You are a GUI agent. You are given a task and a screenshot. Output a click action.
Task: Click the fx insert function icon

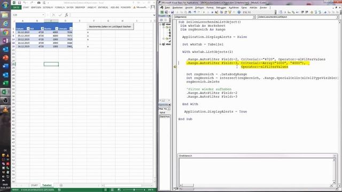pos(66,15)
